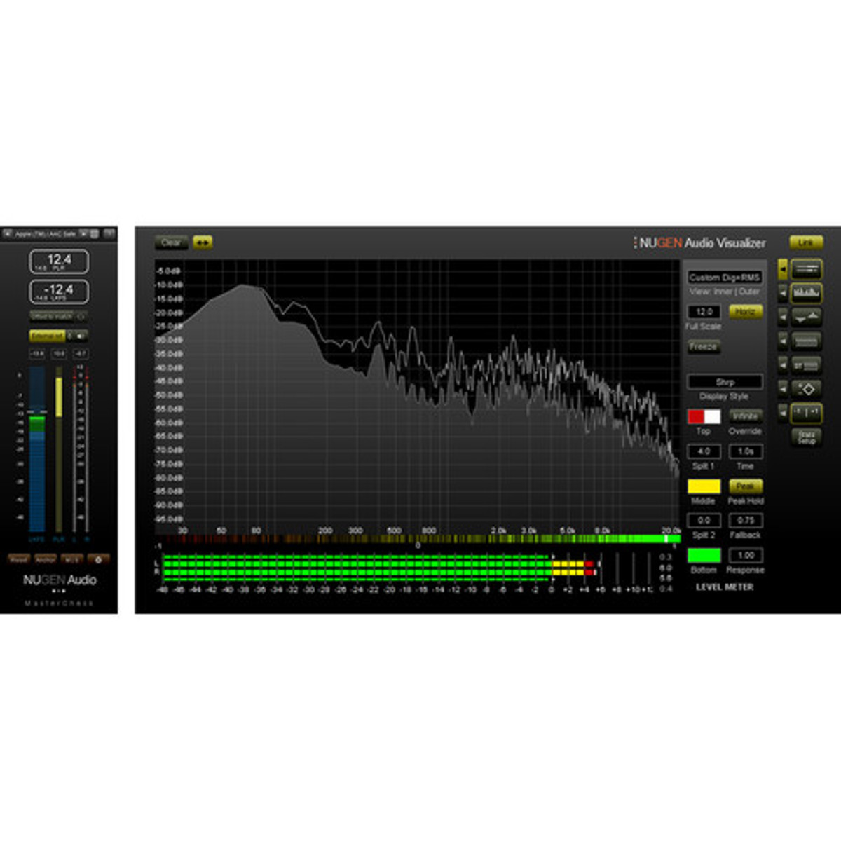
Task: Toggle Offset to match in MasterCheck
Action: (x=51, y=317)
